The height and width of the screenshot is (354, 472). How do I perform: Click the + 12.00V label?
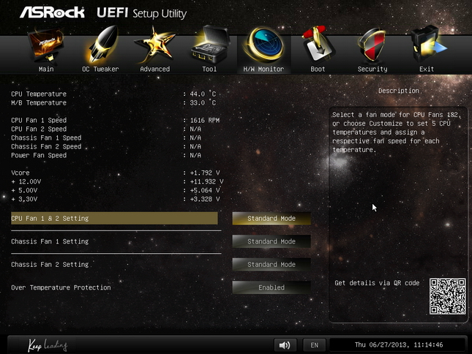coord(26,181)
